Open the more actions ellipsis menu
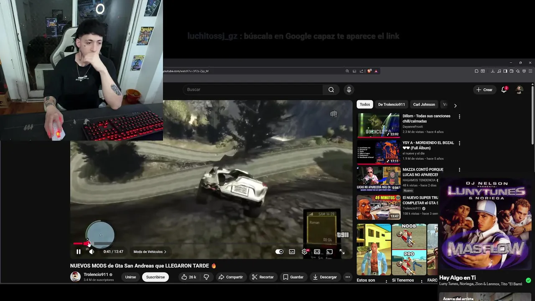535x301 pixels. point(347,277)
